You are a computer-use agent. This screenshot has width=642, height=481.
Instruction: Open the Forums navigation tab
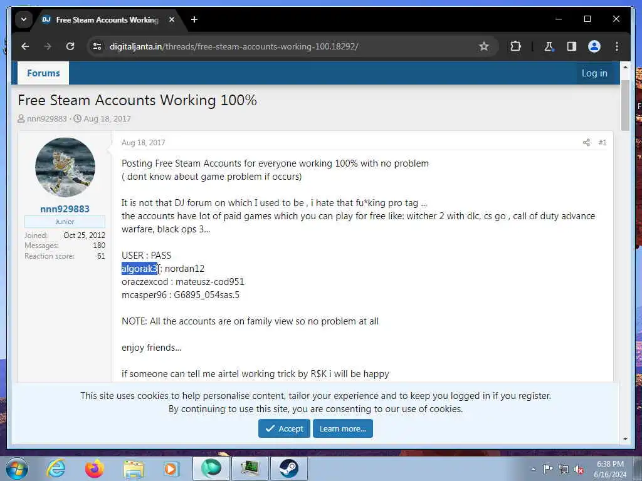(x=43, y=73)
